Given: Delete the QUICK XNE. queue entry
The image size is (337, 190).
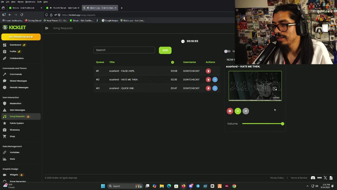Looking at the screenshot, I should tap(208, 88).
